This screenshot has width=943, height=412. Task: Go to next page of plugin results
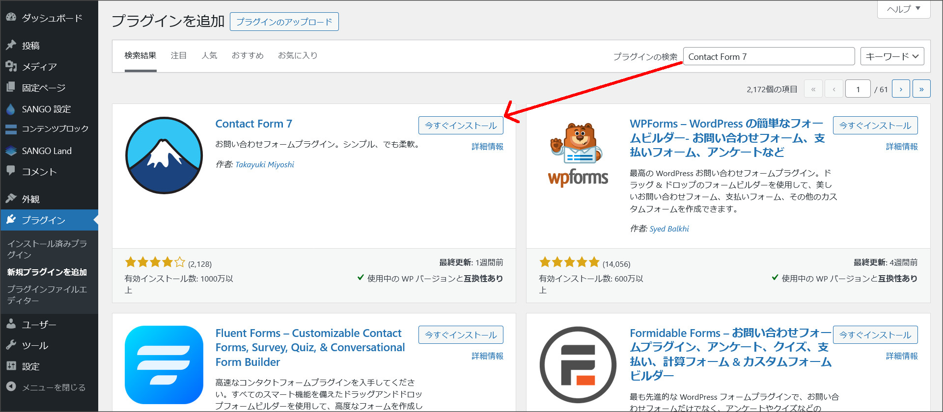901,89
